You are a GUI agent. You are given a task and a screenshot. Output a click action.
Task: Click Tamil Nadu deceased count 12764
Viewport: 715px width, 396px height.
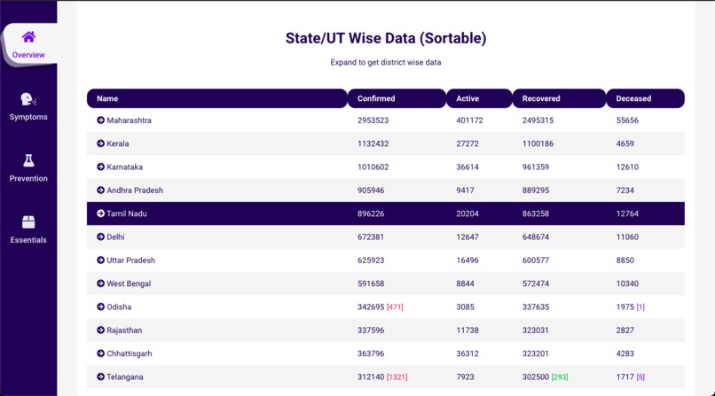point(627,214)
